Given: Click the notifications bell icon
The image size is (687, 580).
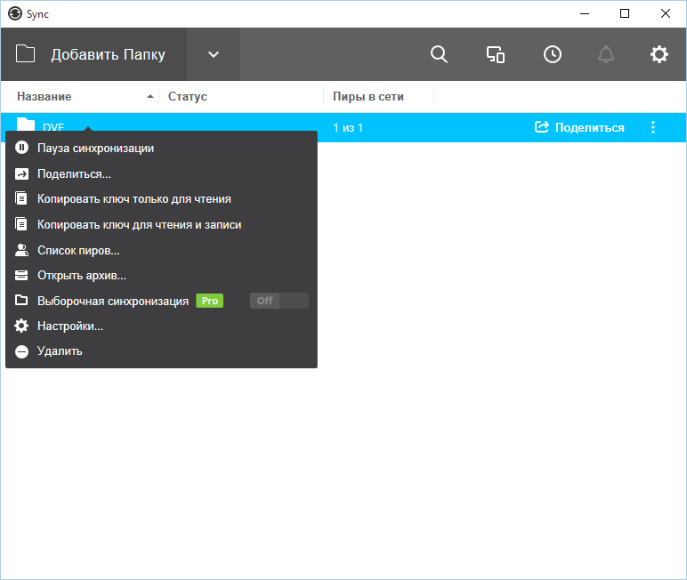Looking at the screenshot, I should click(606, 54).
